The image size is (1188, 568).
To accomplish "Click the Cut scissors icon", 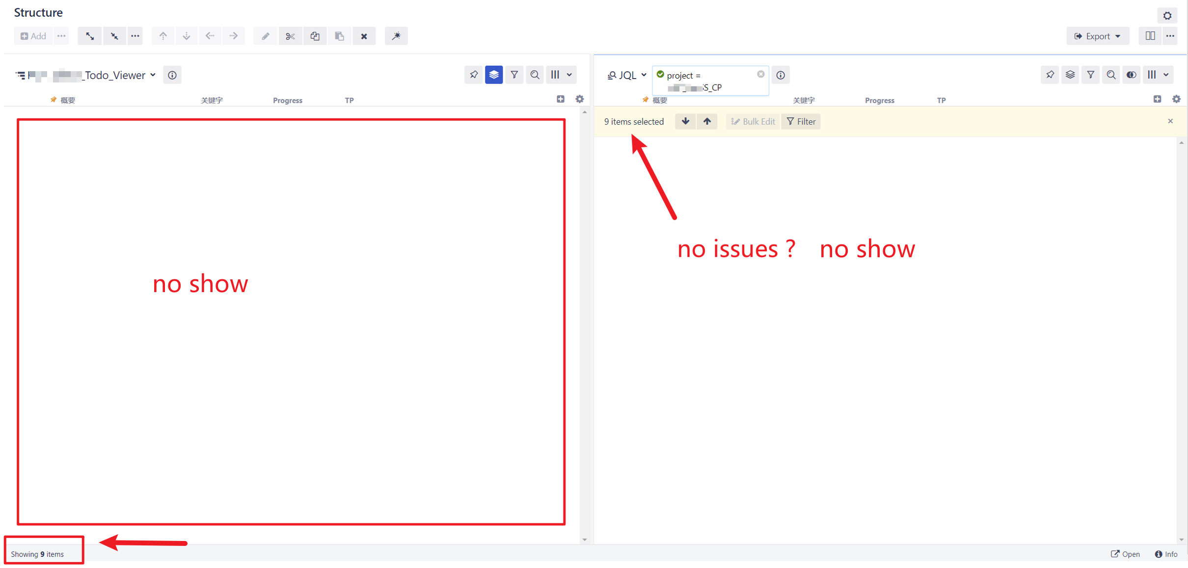I will 290,36.
